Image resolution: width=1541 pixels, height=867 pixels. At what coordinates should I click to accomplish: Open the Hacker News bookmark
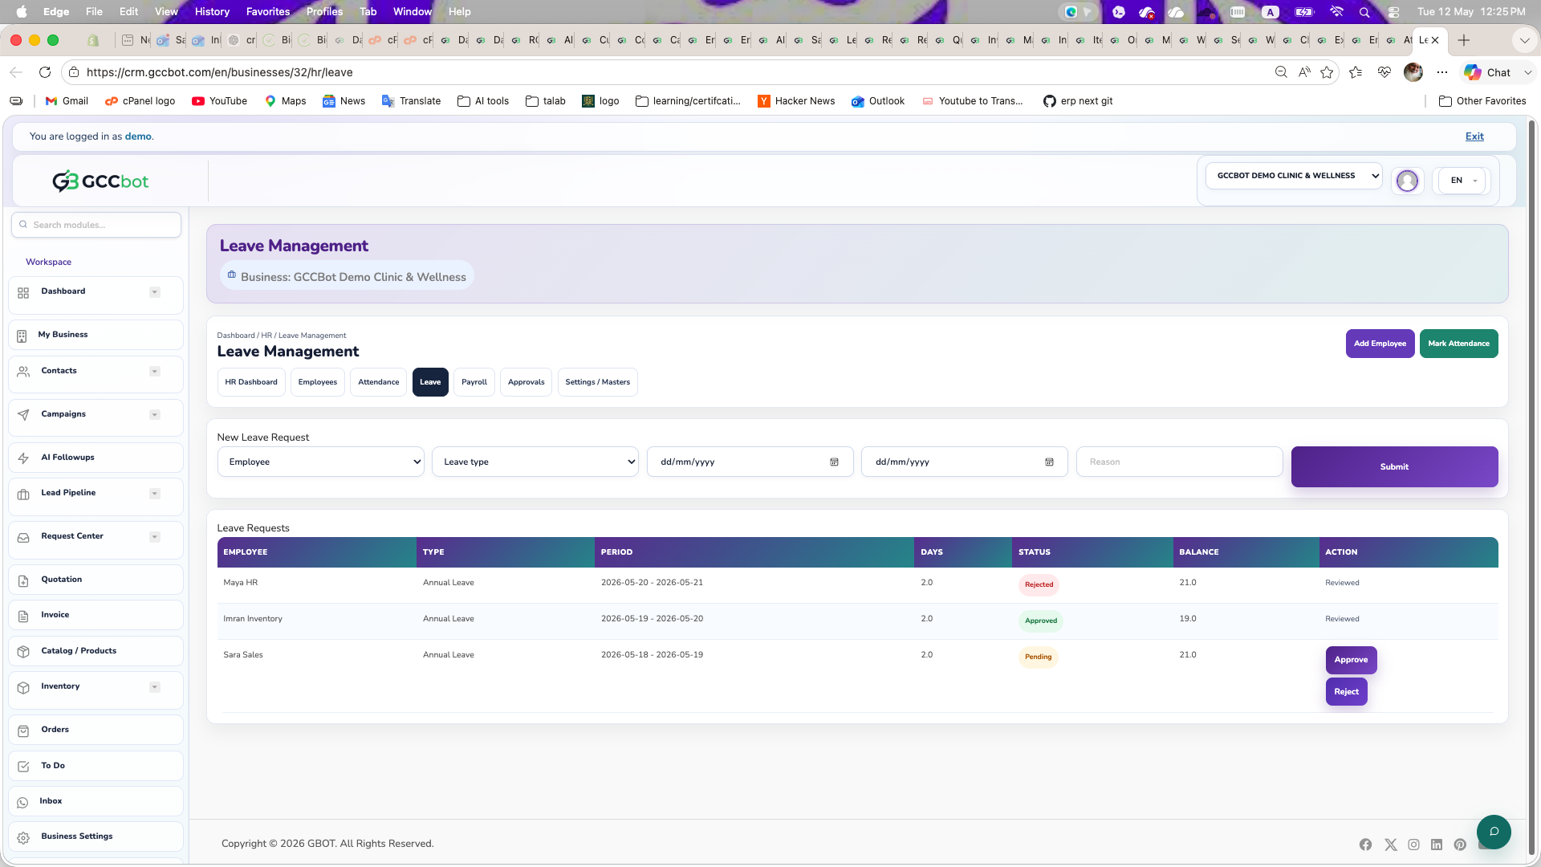[x=796, y=101]
